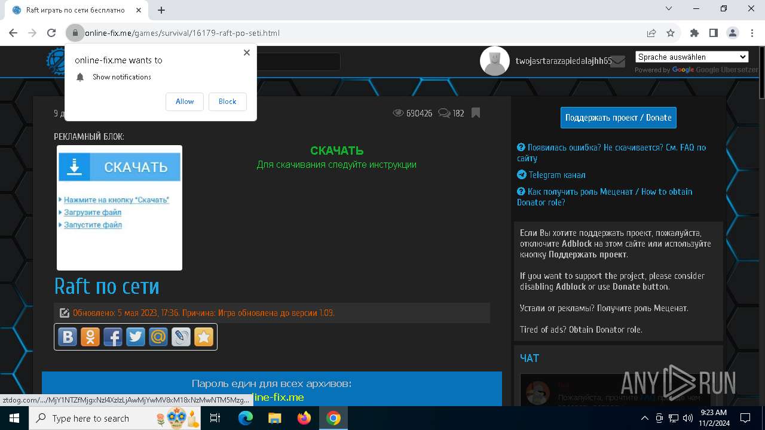Click the site info lock icon
This screenshot has width=765, height=430.
point(75,33)
